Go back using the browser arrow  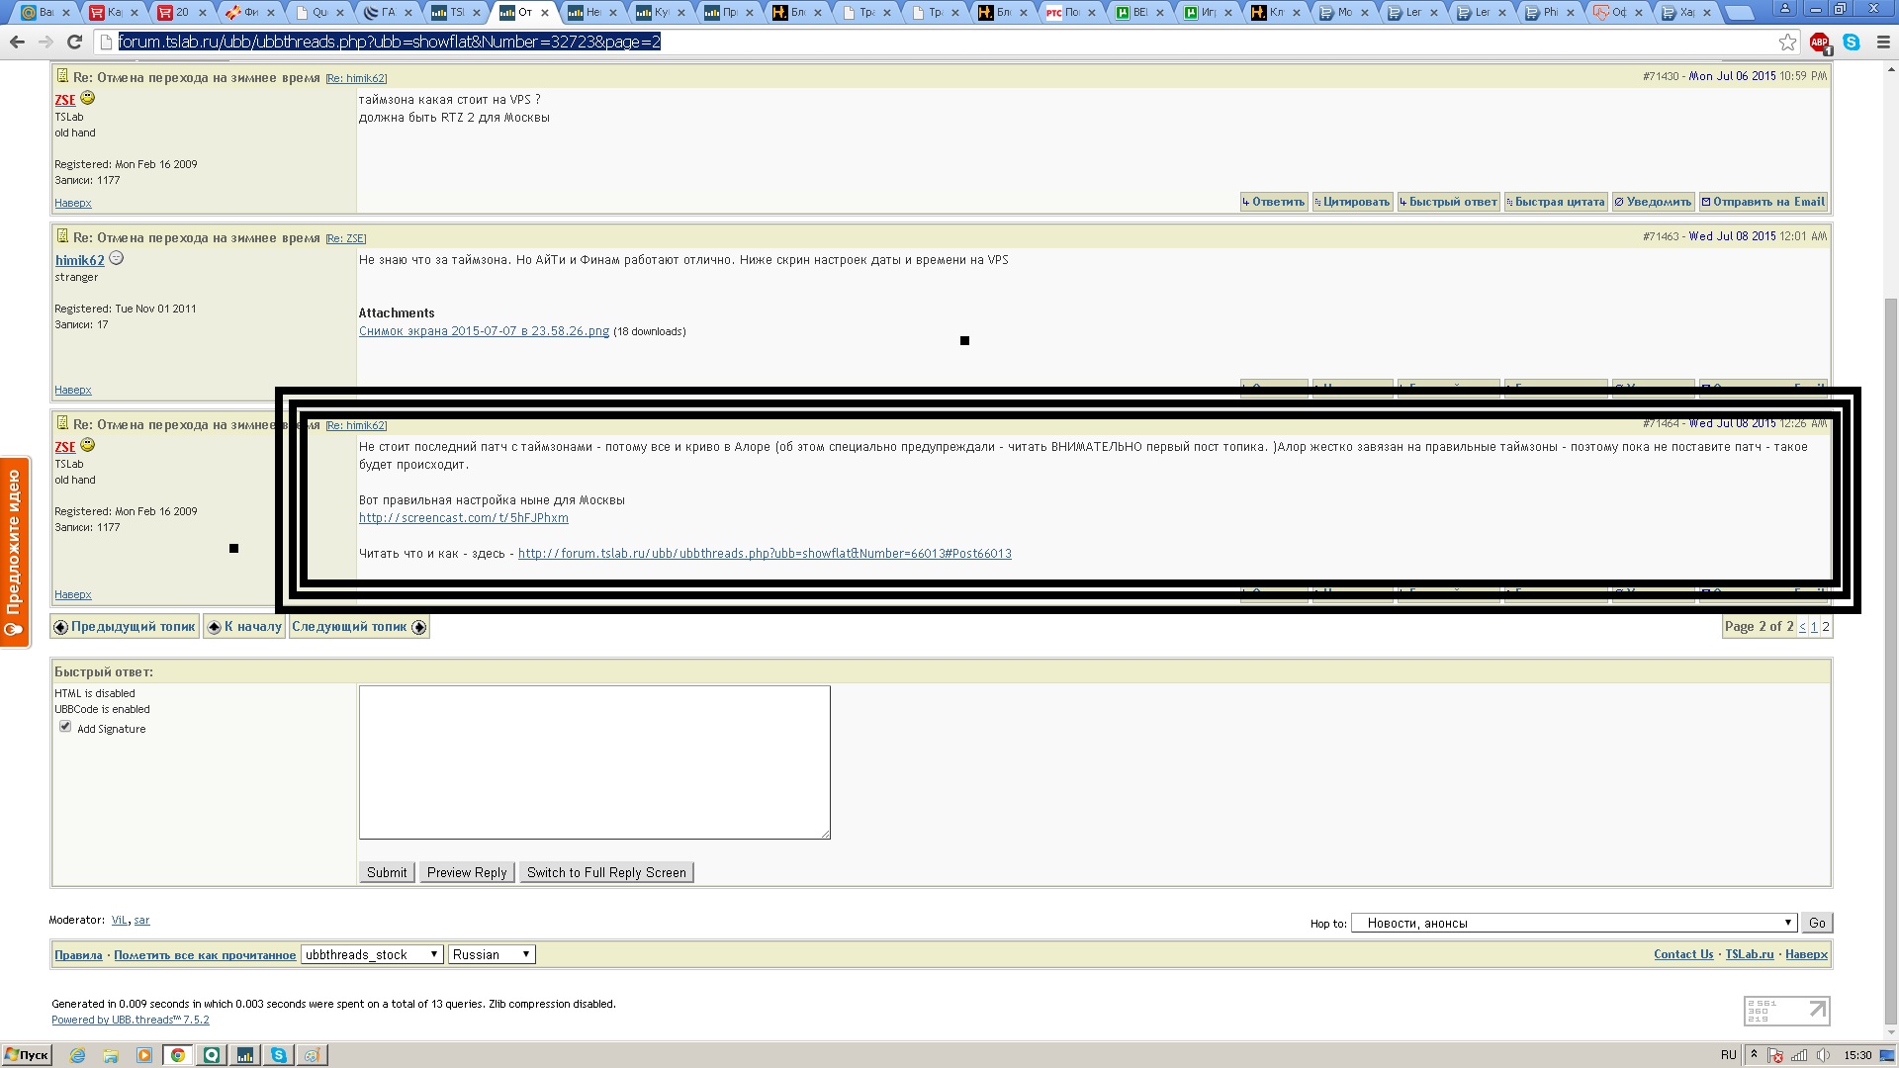click(17, 43)
